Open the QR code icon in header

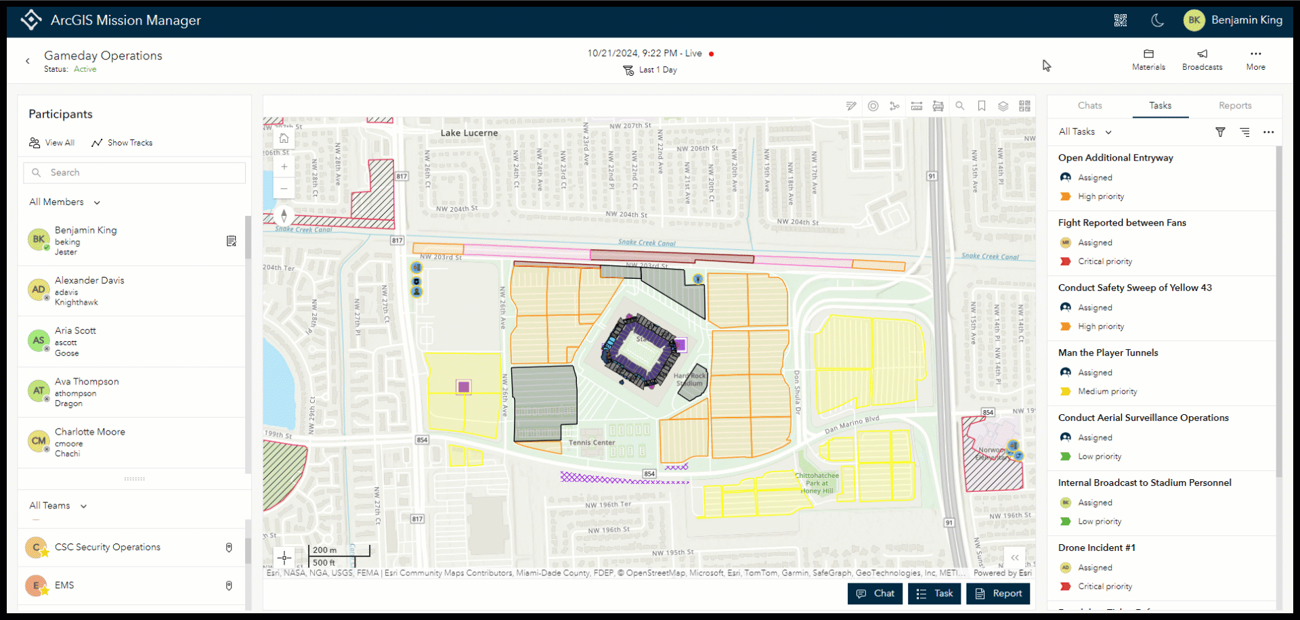coord(1121,20)
